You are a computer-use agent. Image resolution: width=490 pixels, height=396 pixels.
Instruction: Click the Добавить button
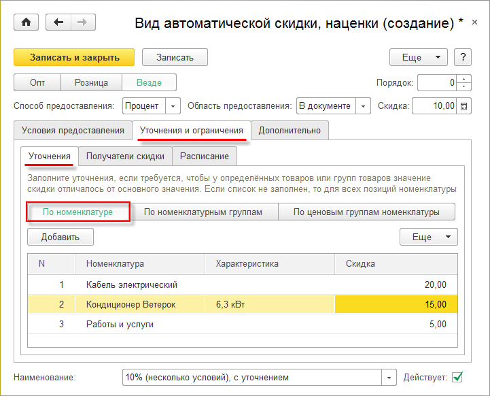(x=60, y=237)
